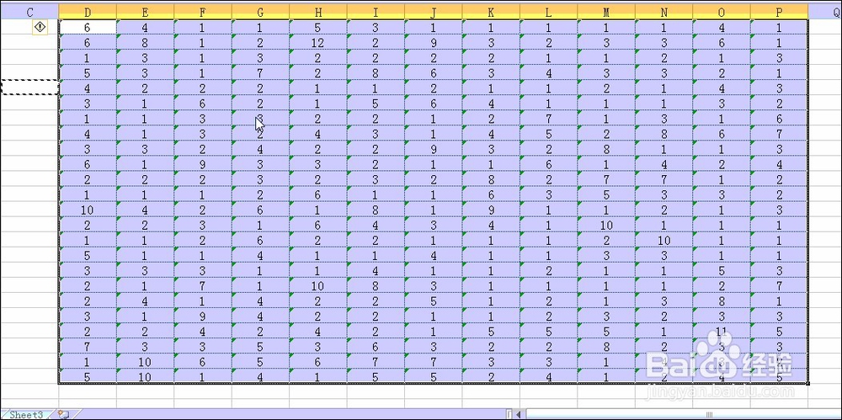Select column J header
Image resolution: width=842 pixels, height=420 pixels.
point(434,12)
